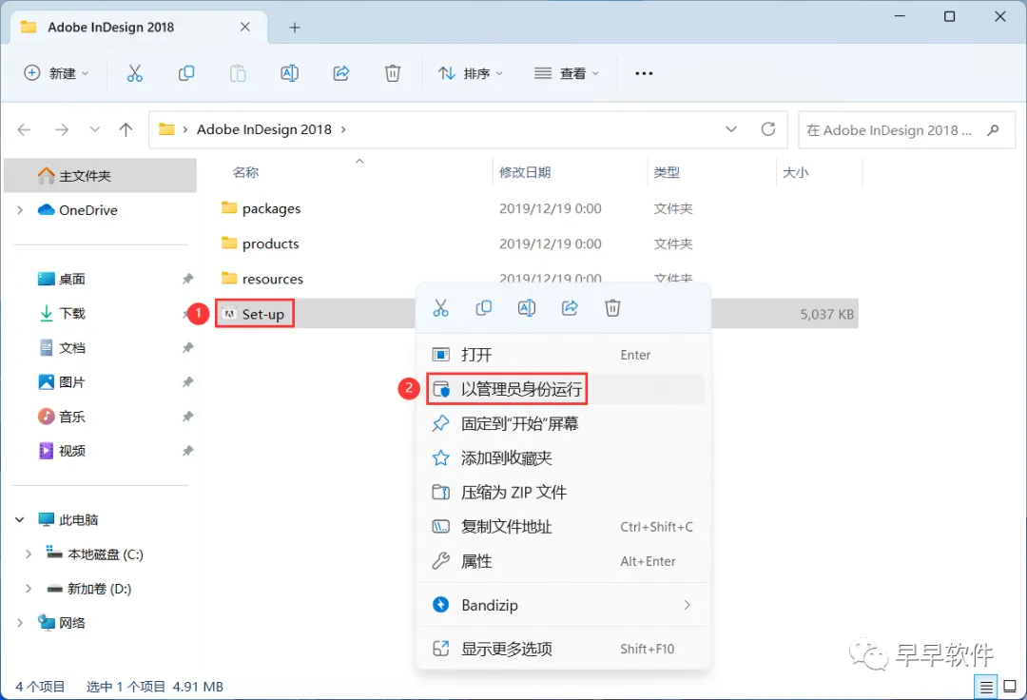Open a new tab with plus button
The height and width of the screenshot is (700, 1027).
pos(295,28)
